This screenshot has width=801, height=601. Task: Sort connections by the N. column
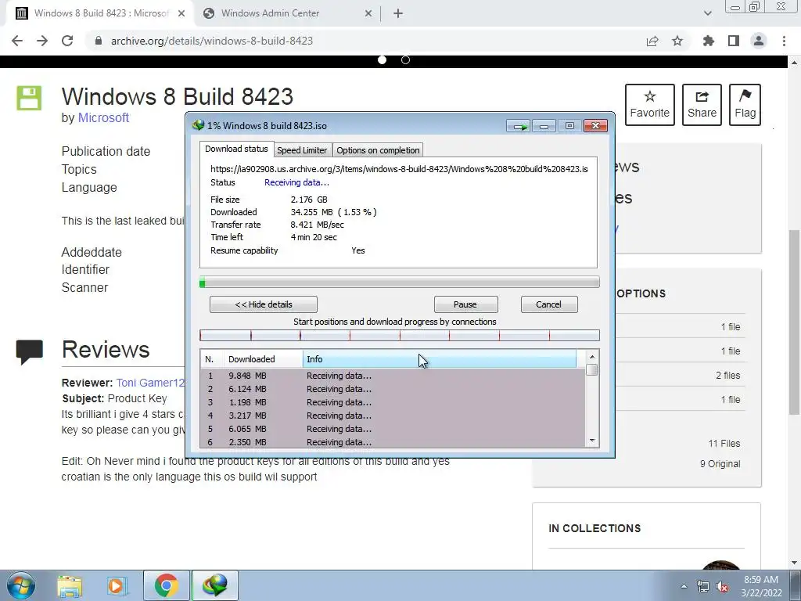point(212,359)
